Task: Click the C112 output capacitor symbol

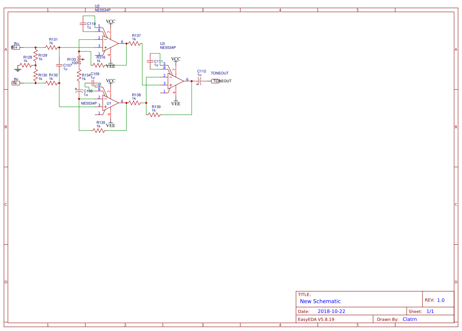Action: tap(200, 81)
